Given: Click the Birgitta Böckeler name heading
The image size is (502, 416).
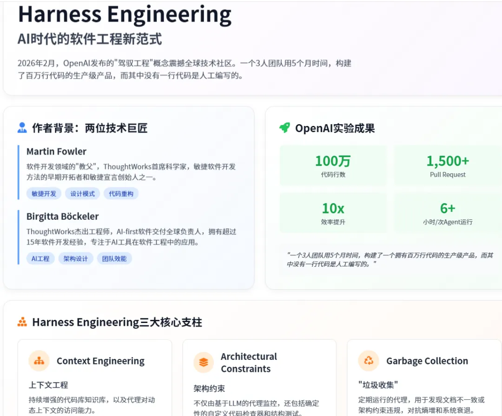Looking at the screenshot, I should pyautogui.click(x=62, y=217).
